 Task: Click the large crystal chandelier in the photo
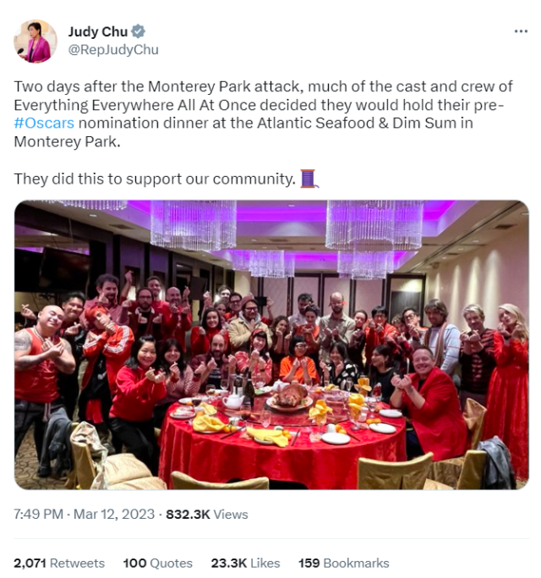coord(375,226)
